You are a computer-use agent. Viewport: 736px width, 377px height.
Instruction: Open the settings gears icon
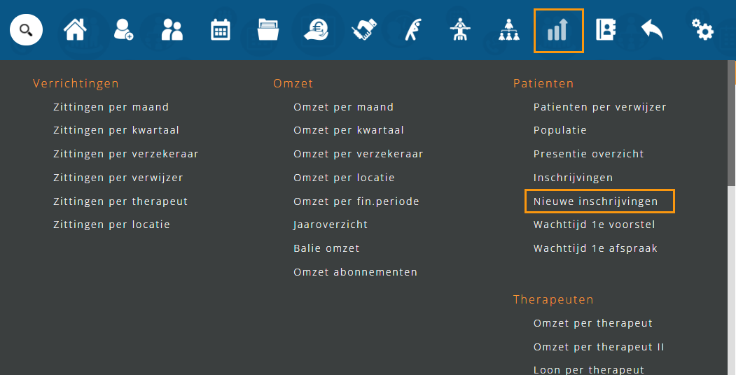[x=702, y=30]
